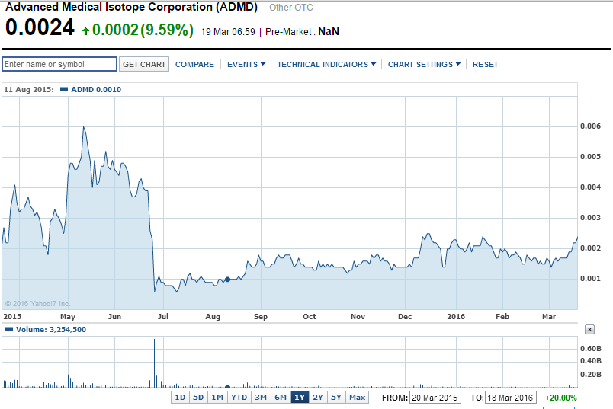
Task: Click the 'Volume: 3,254,500' label
Action: (51, 329)
